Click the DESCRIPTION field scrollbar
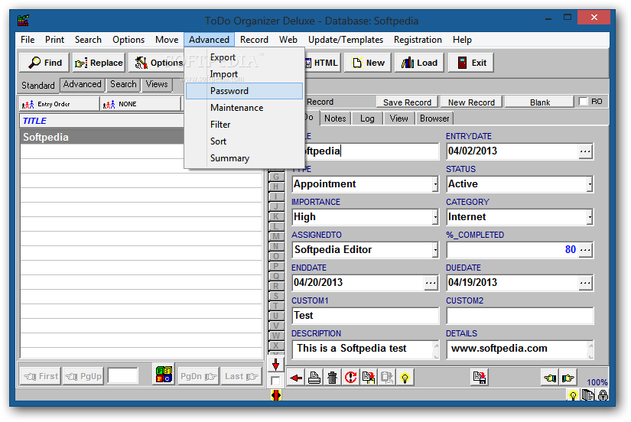 (x=436, y=350)
